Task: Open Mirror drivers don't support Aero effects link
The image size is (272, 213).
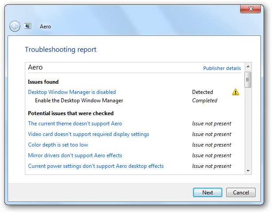Action: 75,155
